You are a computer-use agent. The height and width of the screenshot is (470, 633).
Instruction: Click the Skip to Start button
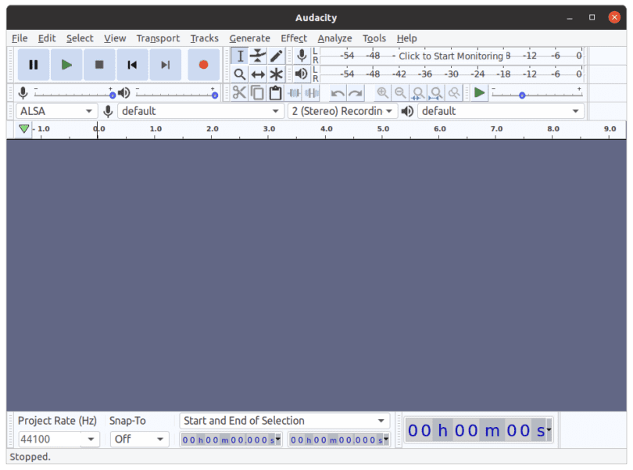tap(132, 65)
